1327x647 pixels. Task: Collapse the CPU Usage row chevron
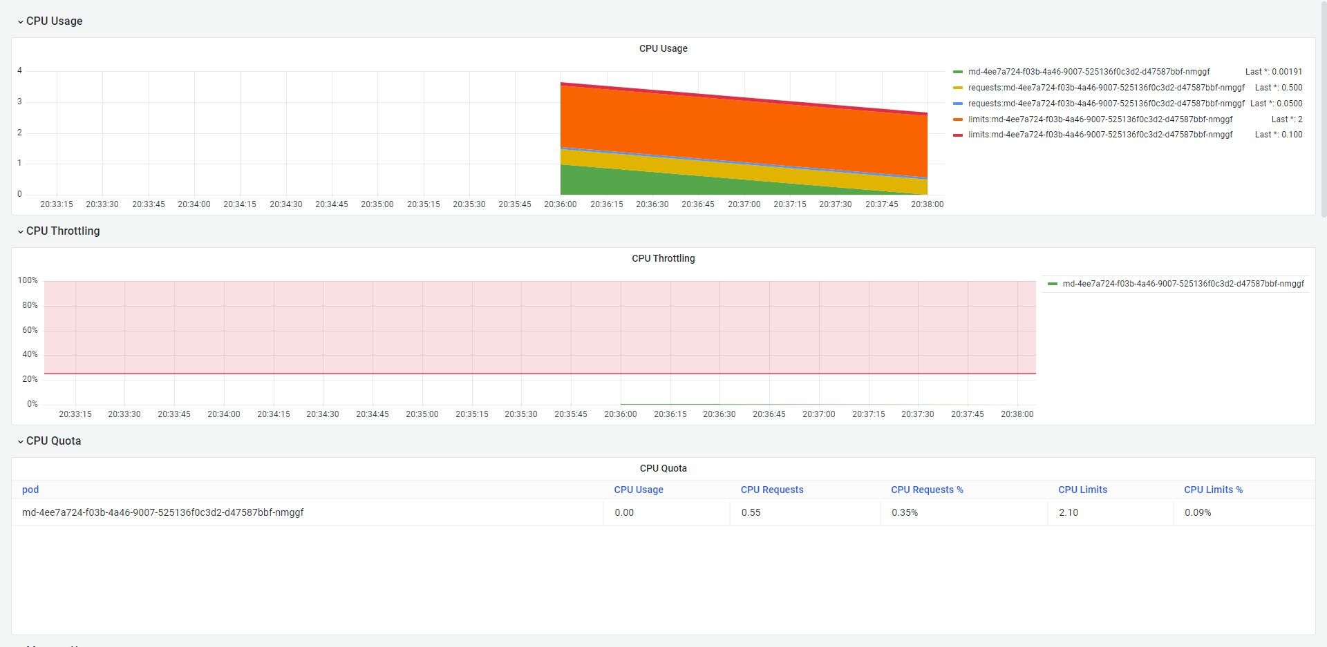20,22
